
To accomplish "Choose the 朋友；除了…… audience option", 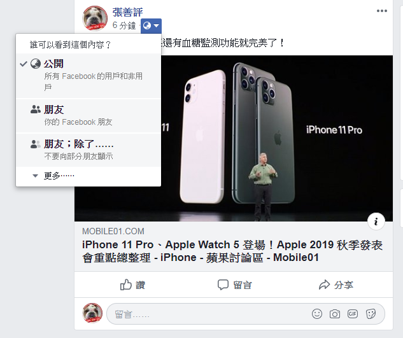I will [x=88, y=150].
